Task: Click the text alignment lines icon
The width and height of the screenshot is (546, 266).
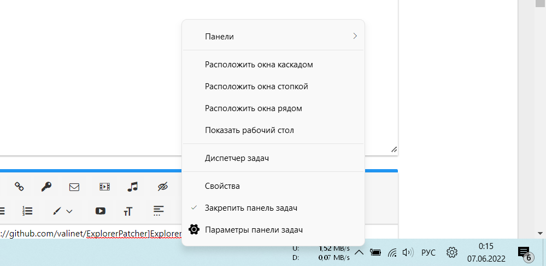Action: (158, 210)
